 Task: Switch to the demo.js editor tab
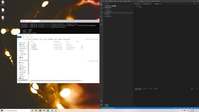tap(138, 4)
